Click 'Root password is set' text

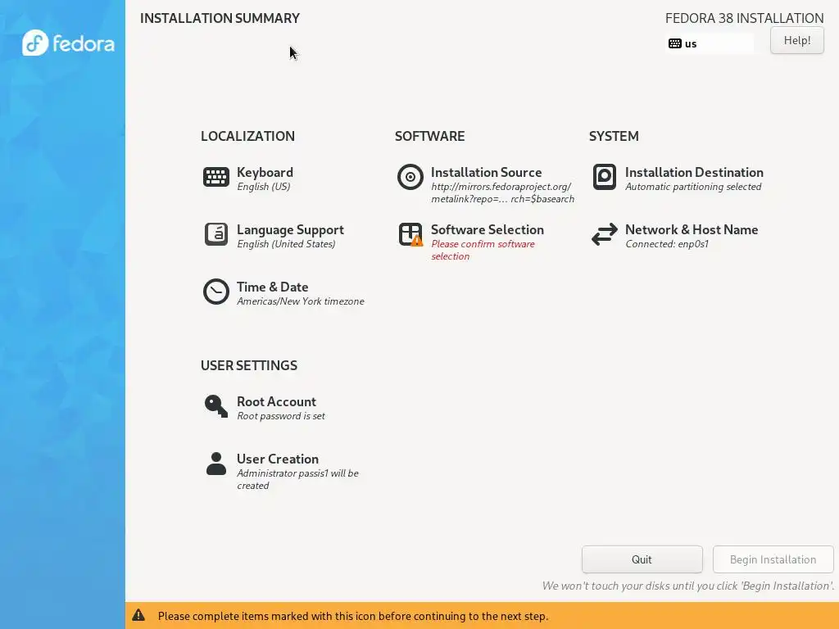click(281, 416)
